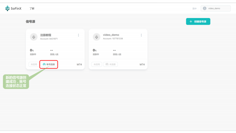Image resolution: width=236 pixels, height=133 pixels.
Task: Open three-dot menu on video_demo card
Action: point(141,35)
